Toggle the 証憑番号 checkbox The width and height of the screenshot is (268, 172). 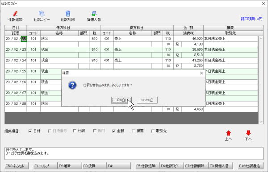coord(50,131)
